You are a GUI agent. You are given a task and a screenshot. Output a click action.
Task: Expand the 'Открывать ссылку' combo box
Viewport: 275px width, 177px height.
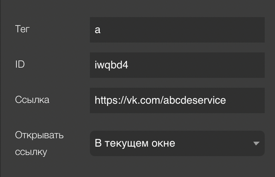pyautogui.click(x=177, y=144)
